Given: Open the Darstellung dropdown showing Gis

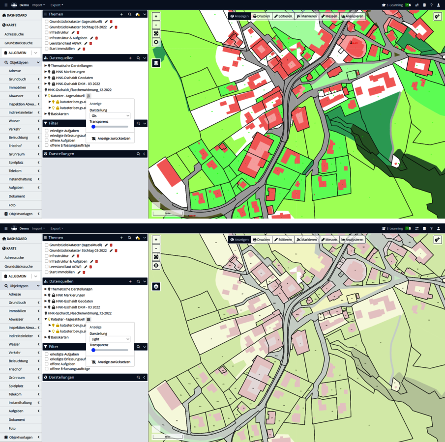Looking at the screenshot, I should tap(110, 116).
